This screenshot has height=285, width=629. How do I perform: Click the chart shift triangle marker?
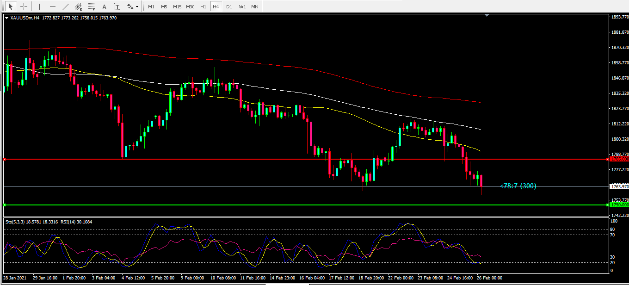(487, 16)
